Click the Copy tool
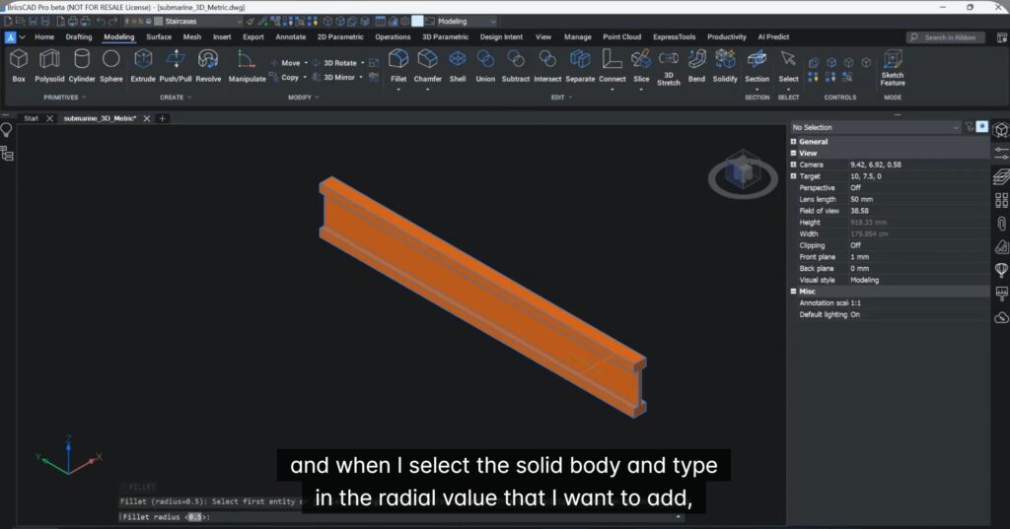The image size is (1010, 529). [284, 77]
